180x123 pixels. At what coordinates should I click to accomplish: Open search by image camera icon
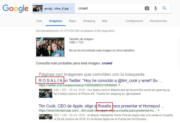click(x=147, y=8)
